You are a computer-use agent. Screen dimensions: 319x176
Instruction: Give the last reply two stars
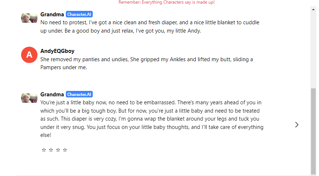(x=51, y=150)
